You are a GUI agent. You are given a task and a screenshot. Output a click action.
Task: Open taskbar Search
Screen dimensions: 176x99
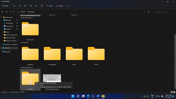(x=78, y=96)
